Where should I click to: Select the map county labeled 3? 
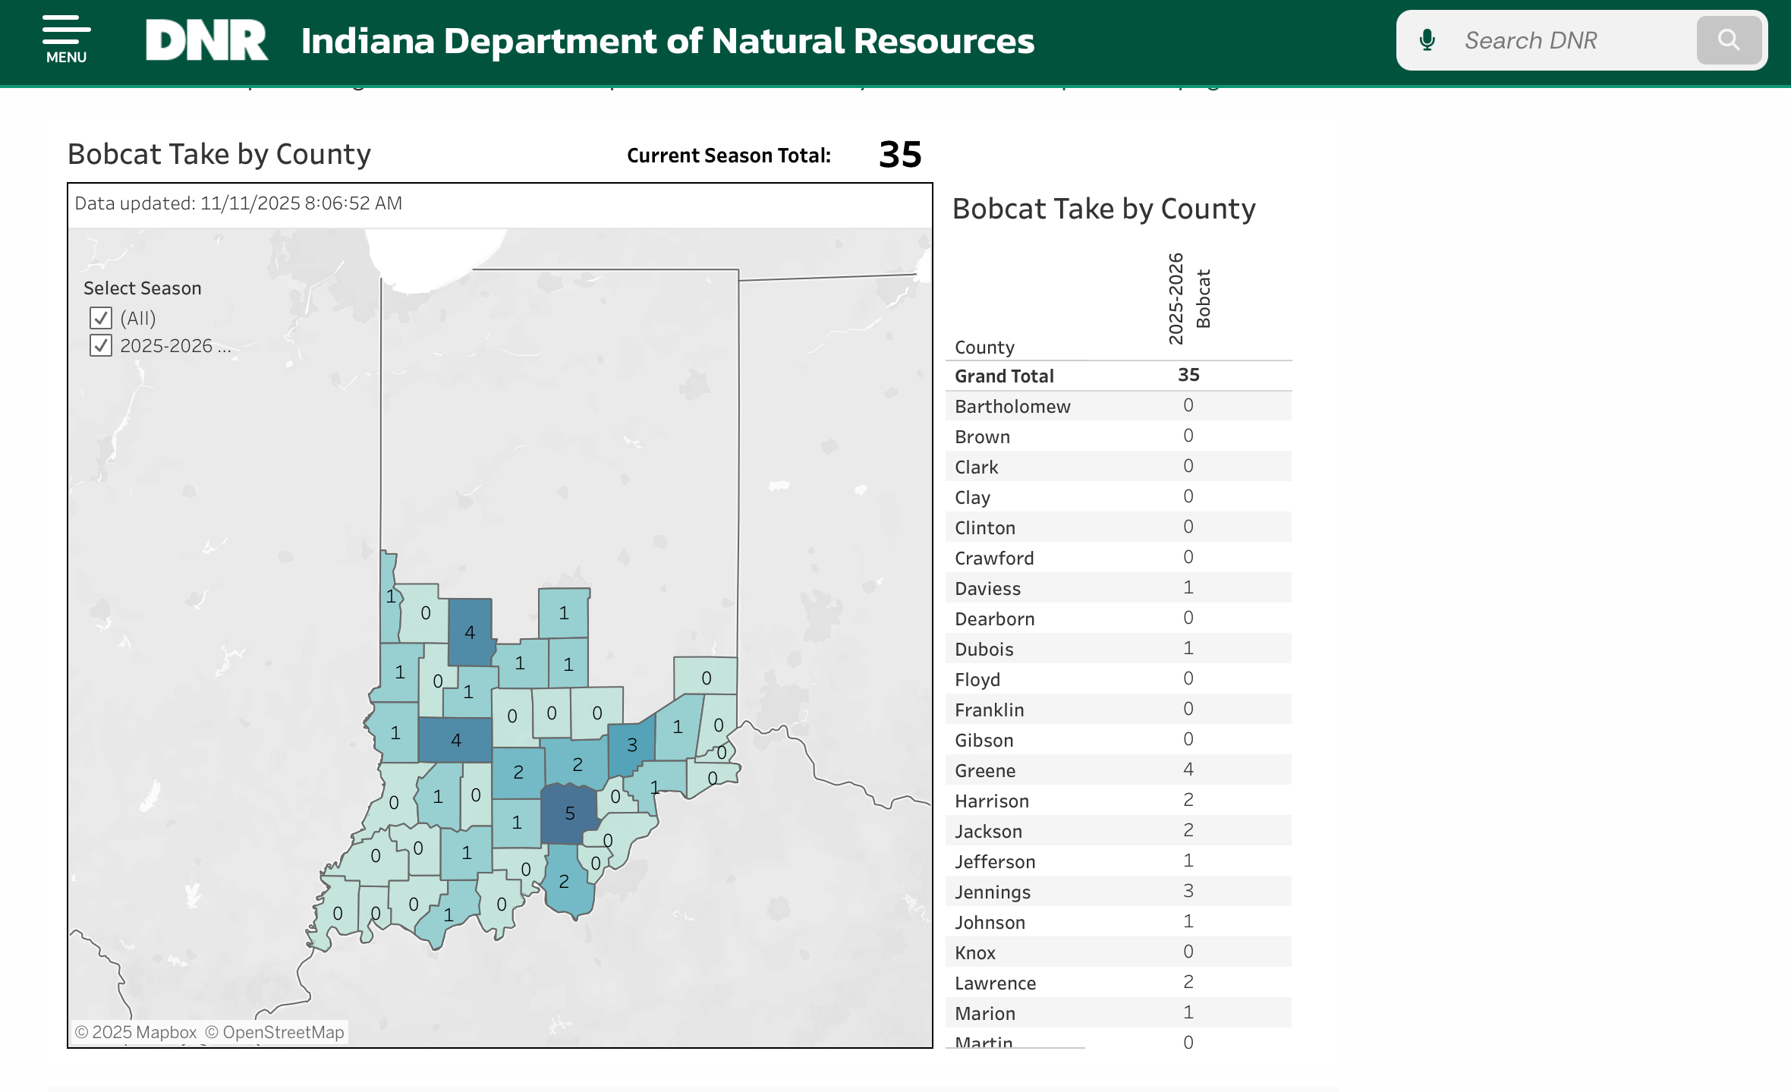click(631, 747)
